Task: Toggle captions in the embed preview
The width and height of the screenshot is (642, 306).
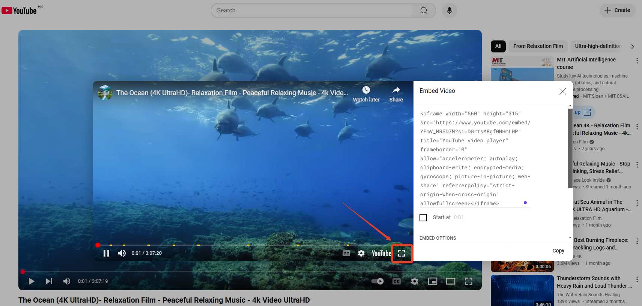Action: (x=346, y=253)
